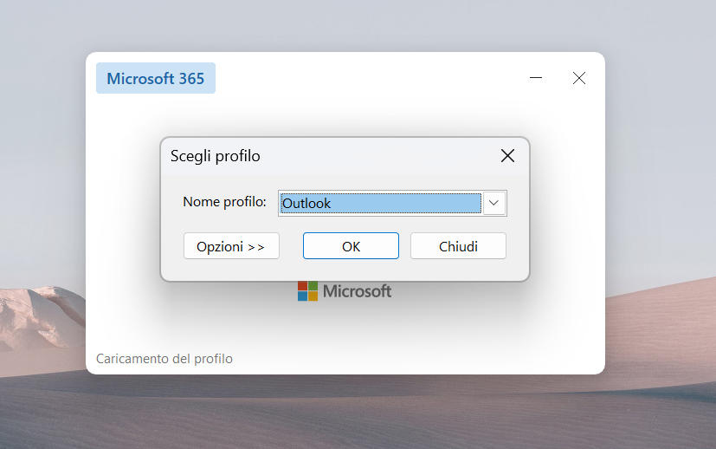
Task: Expand more settings with Opzioni >>
Action: pyautogui.click(x=231, y=246)
